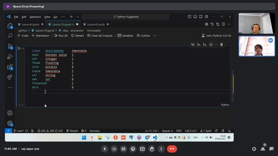The height and width of the screenshot is (156, 278).
Task: Delete the cell with trash icon
Action: 222,45
